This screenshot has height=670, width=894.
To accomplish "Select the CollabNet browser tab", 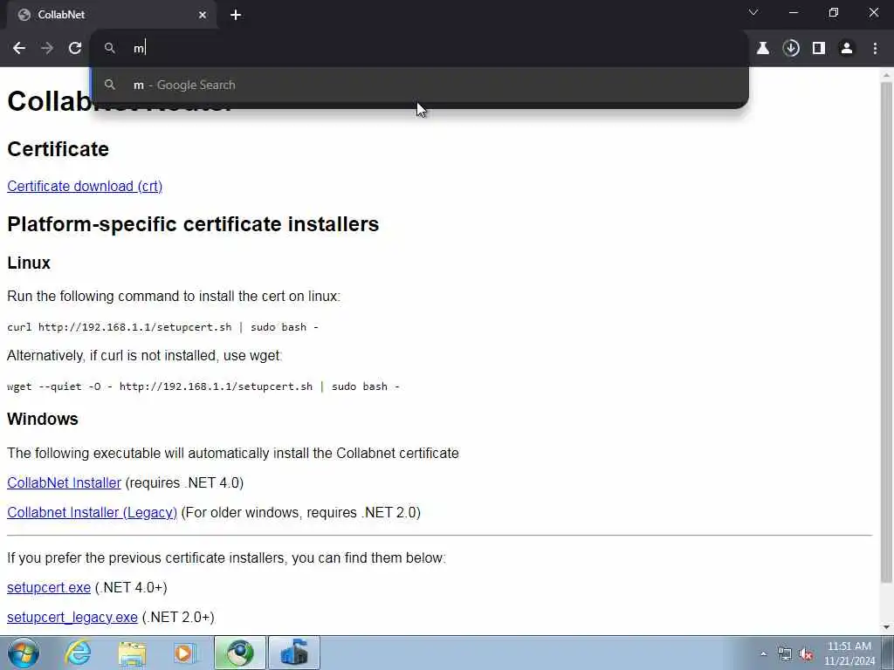I will click(x=112, y=15).
